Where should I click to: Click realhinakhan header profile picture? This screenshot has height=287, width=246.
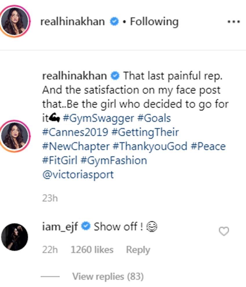click(x=15, y=21)
